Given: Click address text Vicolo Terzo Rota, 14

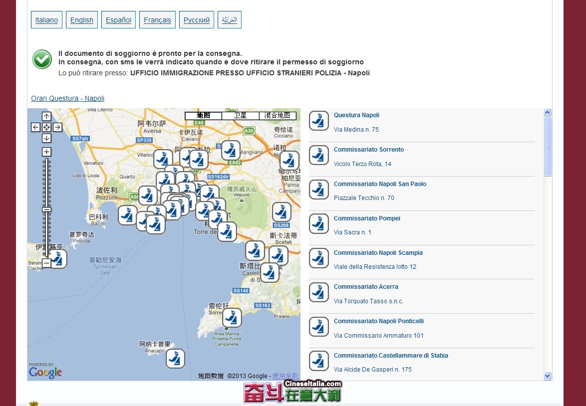Looking at the screenshot, I should (362, 164).
